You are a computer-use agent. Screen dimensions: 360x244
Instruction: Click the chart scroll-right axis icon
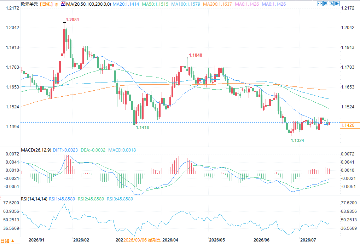point(331,4)
